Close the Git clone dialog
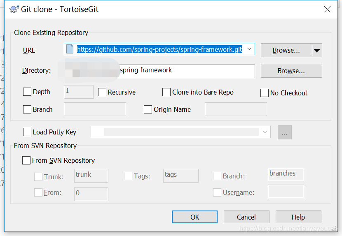This screenshot has width=342, height=236. pyautogui.click(x=327, y=9)
